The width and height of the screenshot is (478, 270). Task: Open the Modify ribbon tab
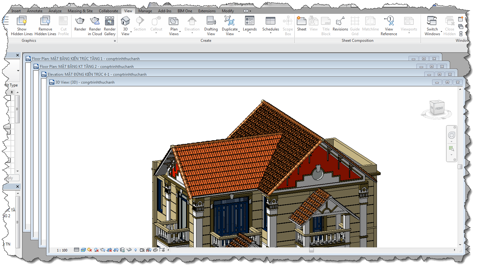click(x=228, y=11)
